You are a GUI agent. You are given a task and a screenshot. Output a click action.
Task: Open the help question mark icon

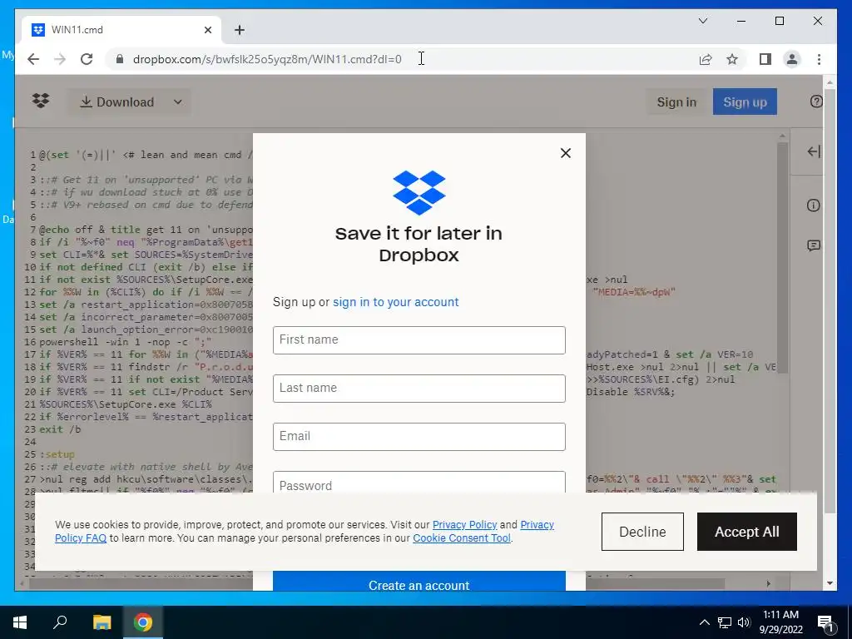click(x=816, y=102)
